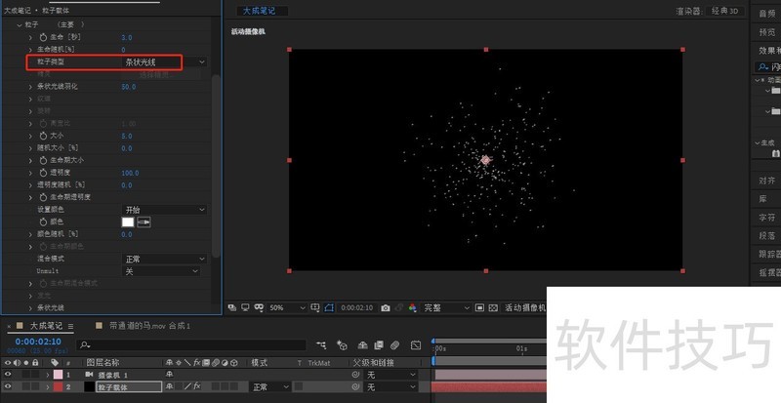Hide the 摄像机 1 layer via eye icon

point(9,374)
